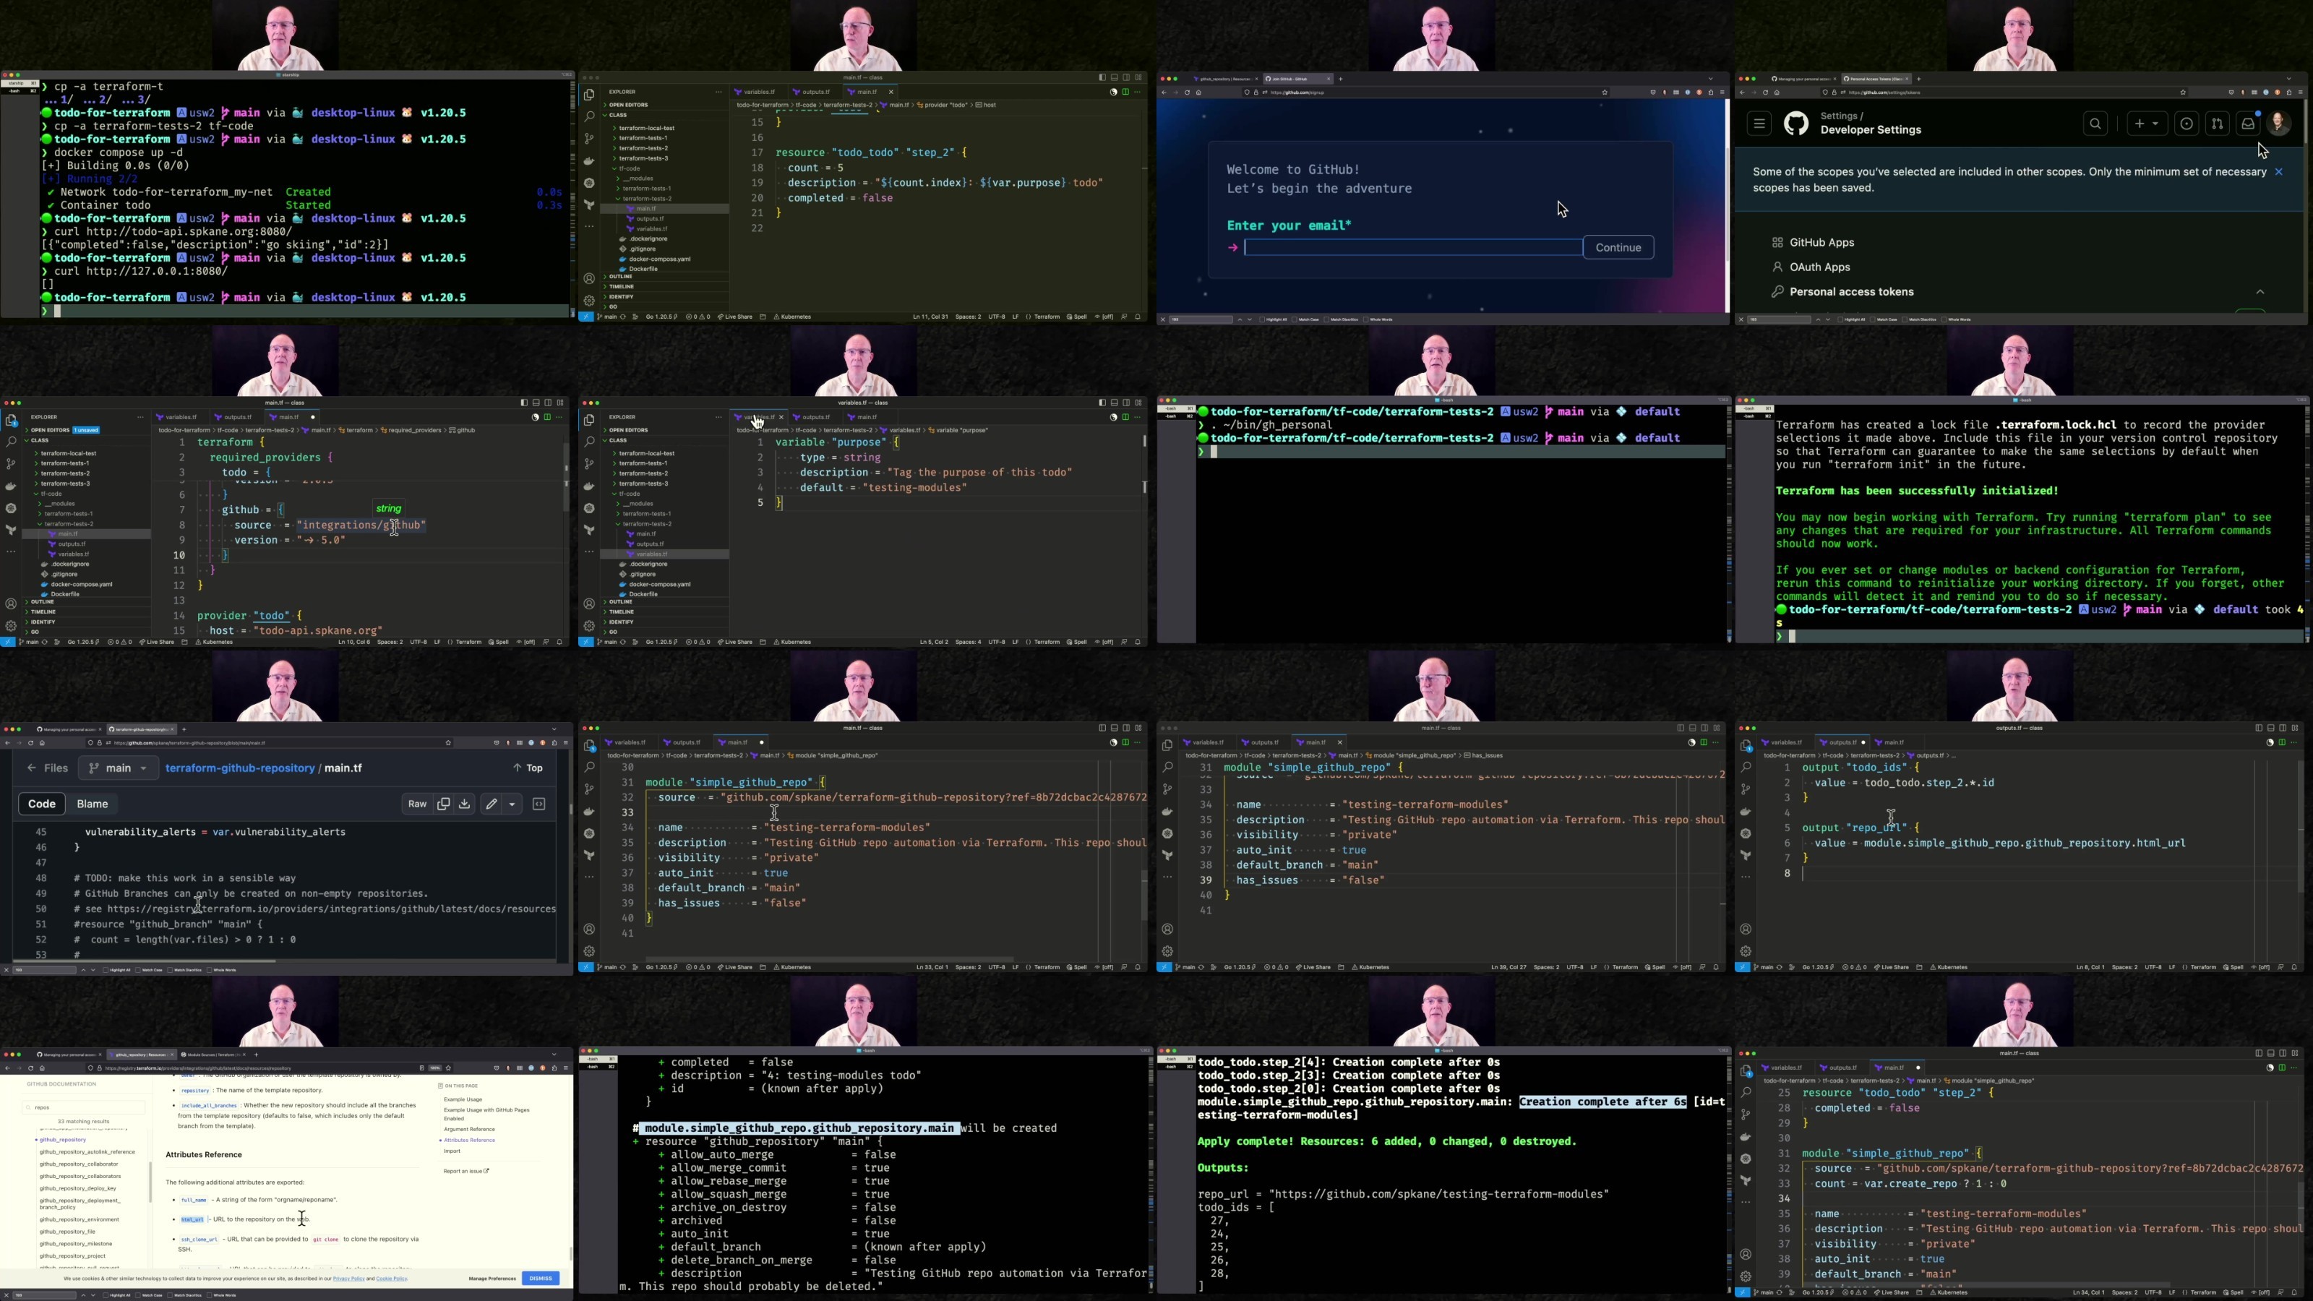New tab plus icon in GitHub signup browser
The image size is (2313, 1301).
pos(1342,79)
